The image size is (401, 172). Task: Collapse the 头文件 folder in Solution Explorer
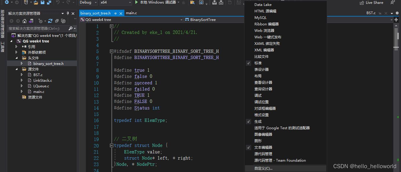point(17,58)
